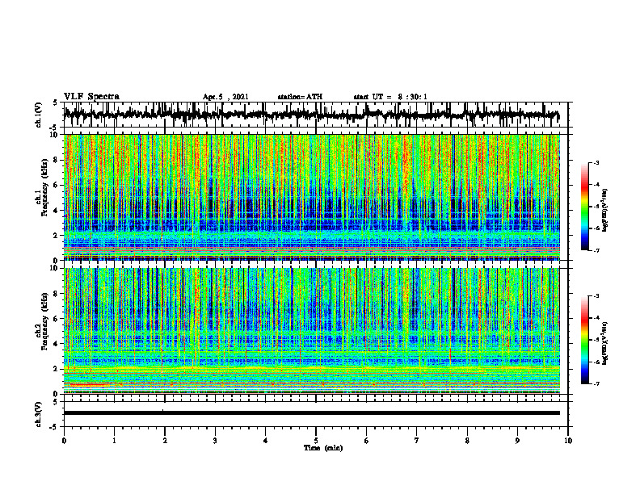
Task: Click the ch.1 color bar "log(PSD)" label
Action: 605,211
